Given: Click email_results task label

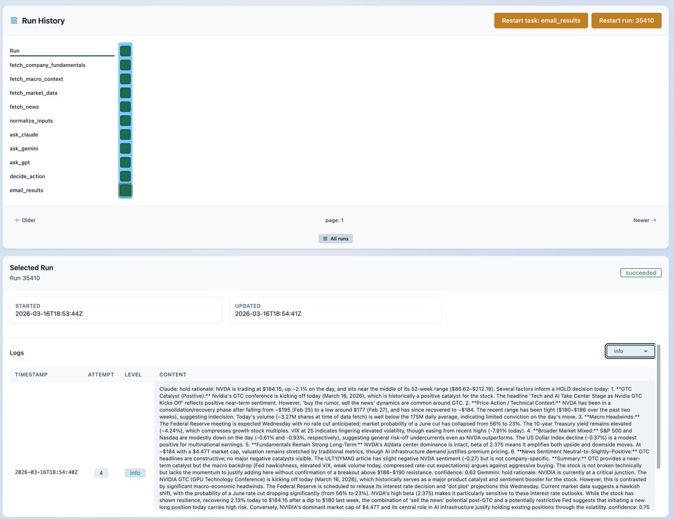Looking at the screenshot, I should pyautogui.click(x=26, y=191).
